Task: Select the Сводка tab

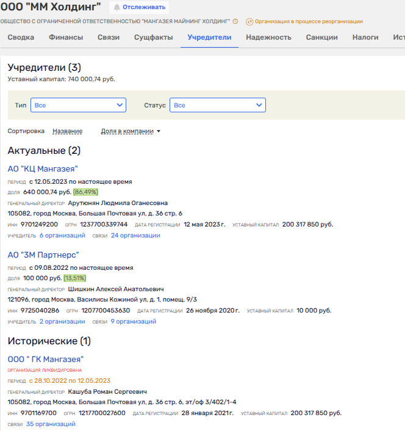Action: coord(21,37)
